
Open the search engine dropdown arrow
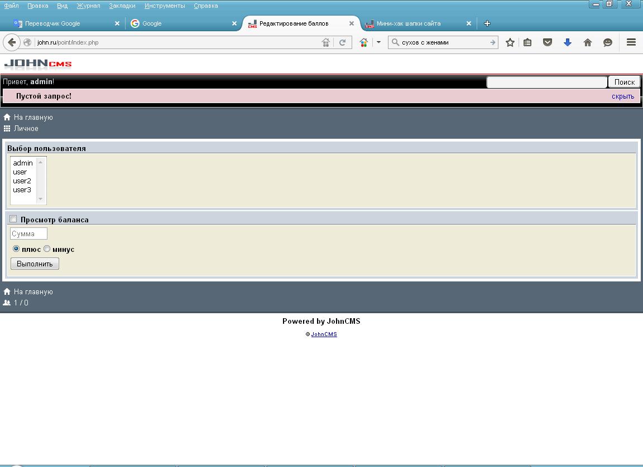coord(378,42)
